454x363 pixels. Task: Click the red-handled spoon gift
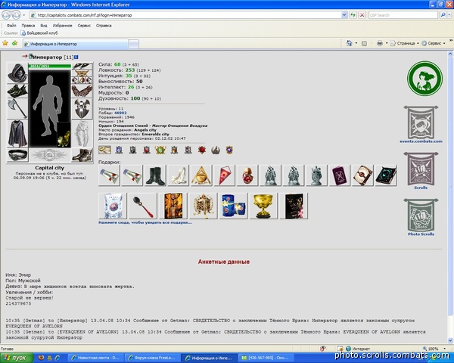143,206
